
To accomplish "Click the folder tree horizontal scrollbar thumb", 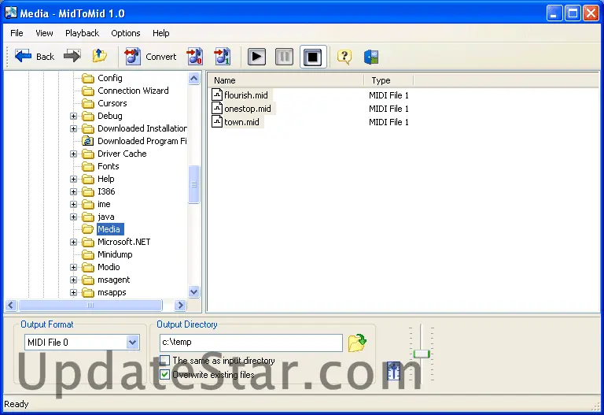I will pyautogui.click(x=90, y=305).
